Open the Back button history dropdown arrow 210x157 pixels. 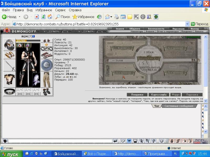coord(19,17)
